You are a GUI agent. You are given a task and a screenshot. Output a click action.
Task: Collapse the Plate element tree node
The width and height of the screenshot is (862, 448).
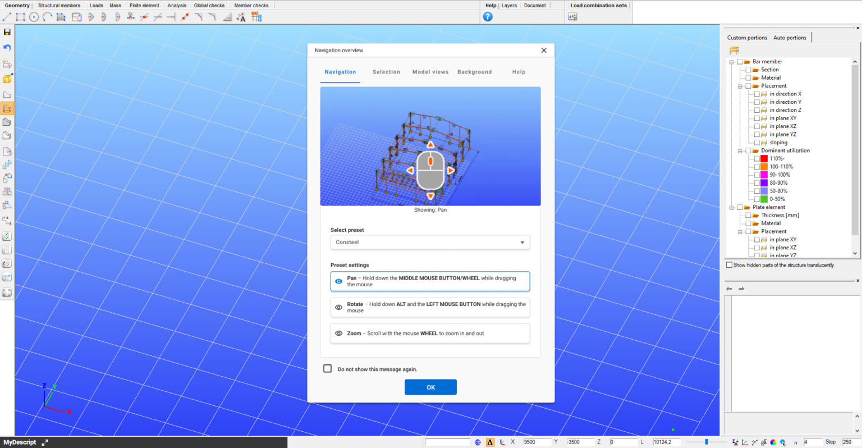[732, 207]
